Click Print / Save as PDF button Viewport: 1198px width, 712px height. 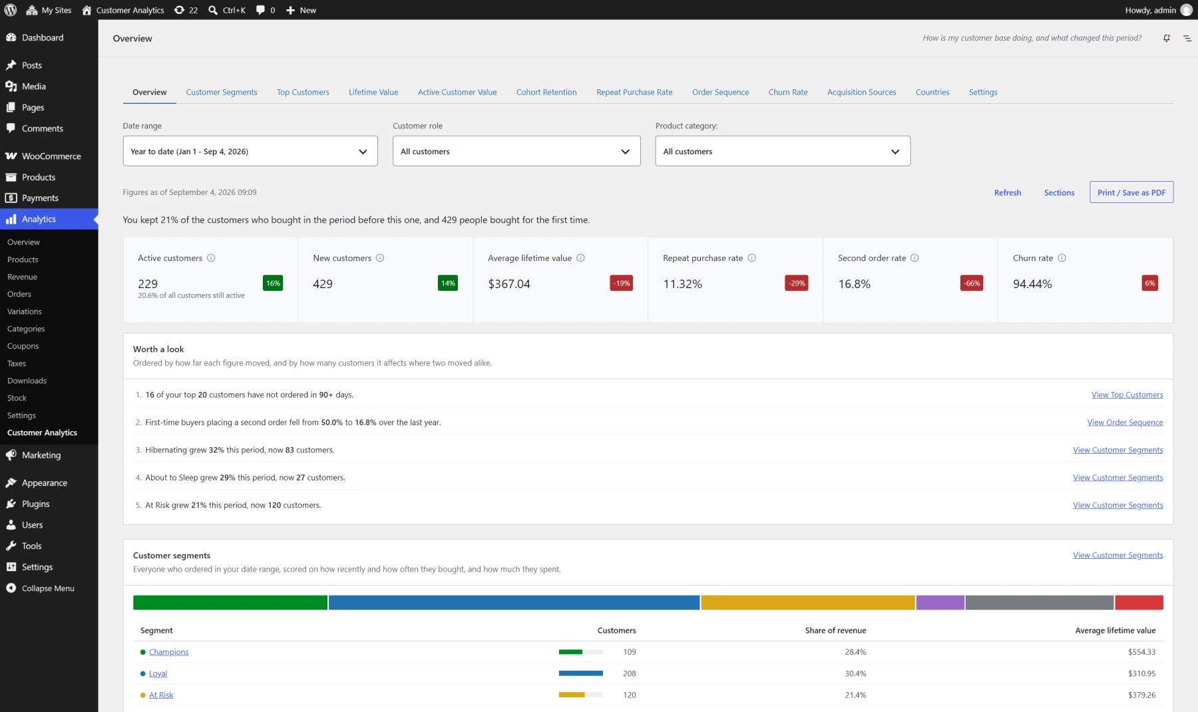point(1131,192)
